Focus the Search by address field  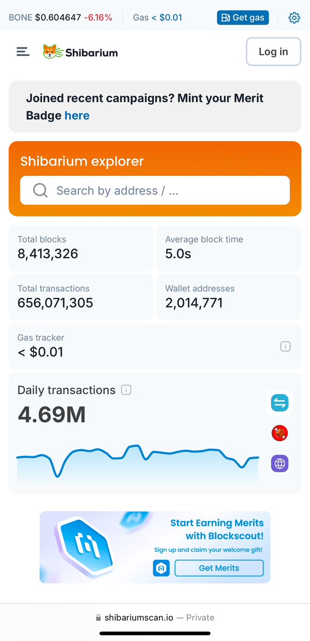tap(155, 191)
